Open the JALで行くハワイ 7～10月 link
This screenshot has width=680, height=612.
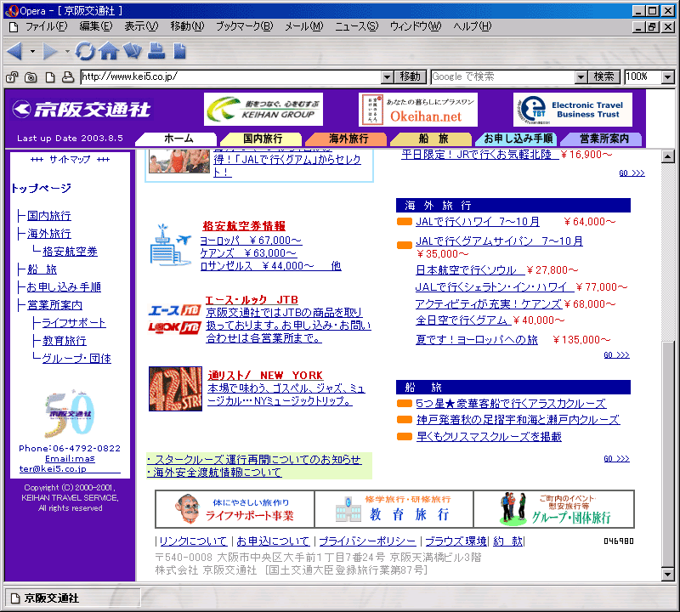tap(478, 222)
